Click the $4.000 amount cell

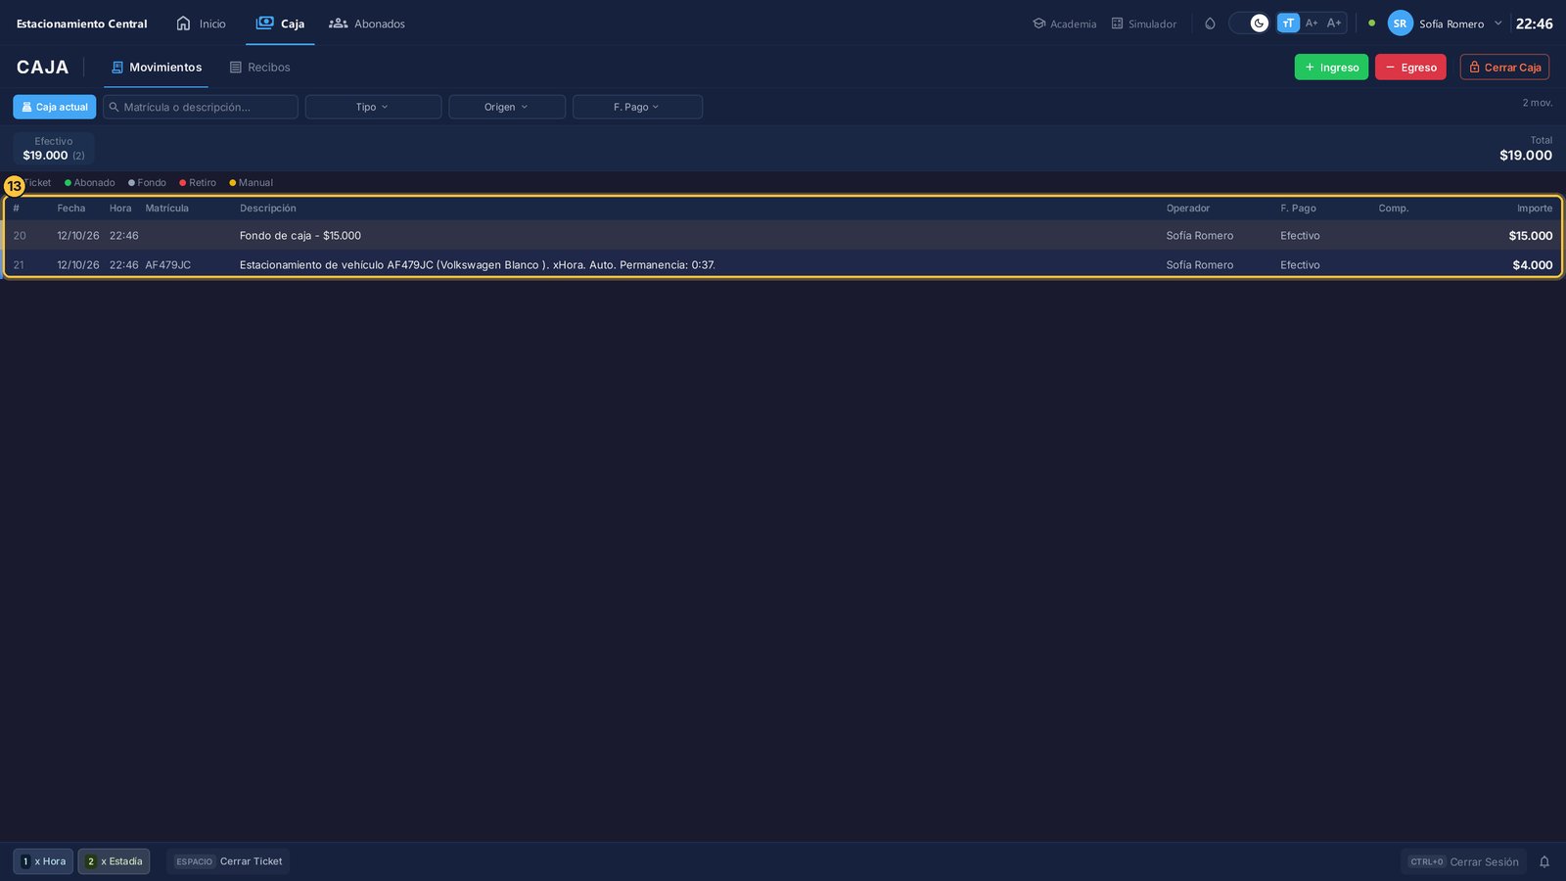1532,265
